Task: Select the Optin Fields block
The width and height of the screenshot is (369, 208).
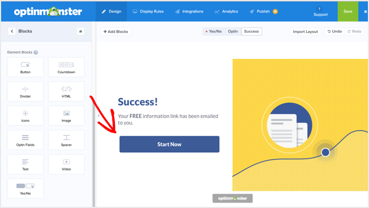Action: point(25,140)
